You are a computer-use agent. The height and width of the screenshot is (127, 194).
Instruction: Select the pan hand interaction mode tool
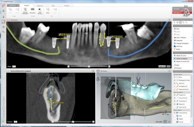pyautogui.click(x=180, y=23)
